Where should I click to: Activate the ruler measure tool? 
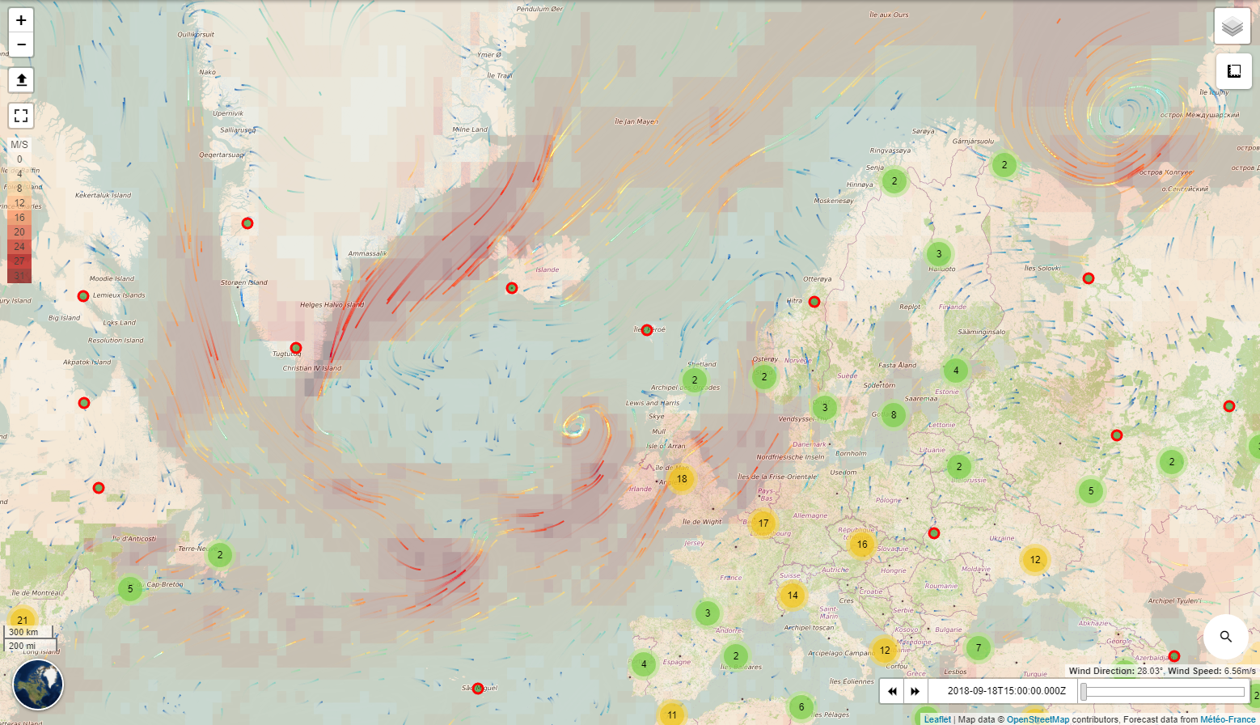[x=1234, y=71]
